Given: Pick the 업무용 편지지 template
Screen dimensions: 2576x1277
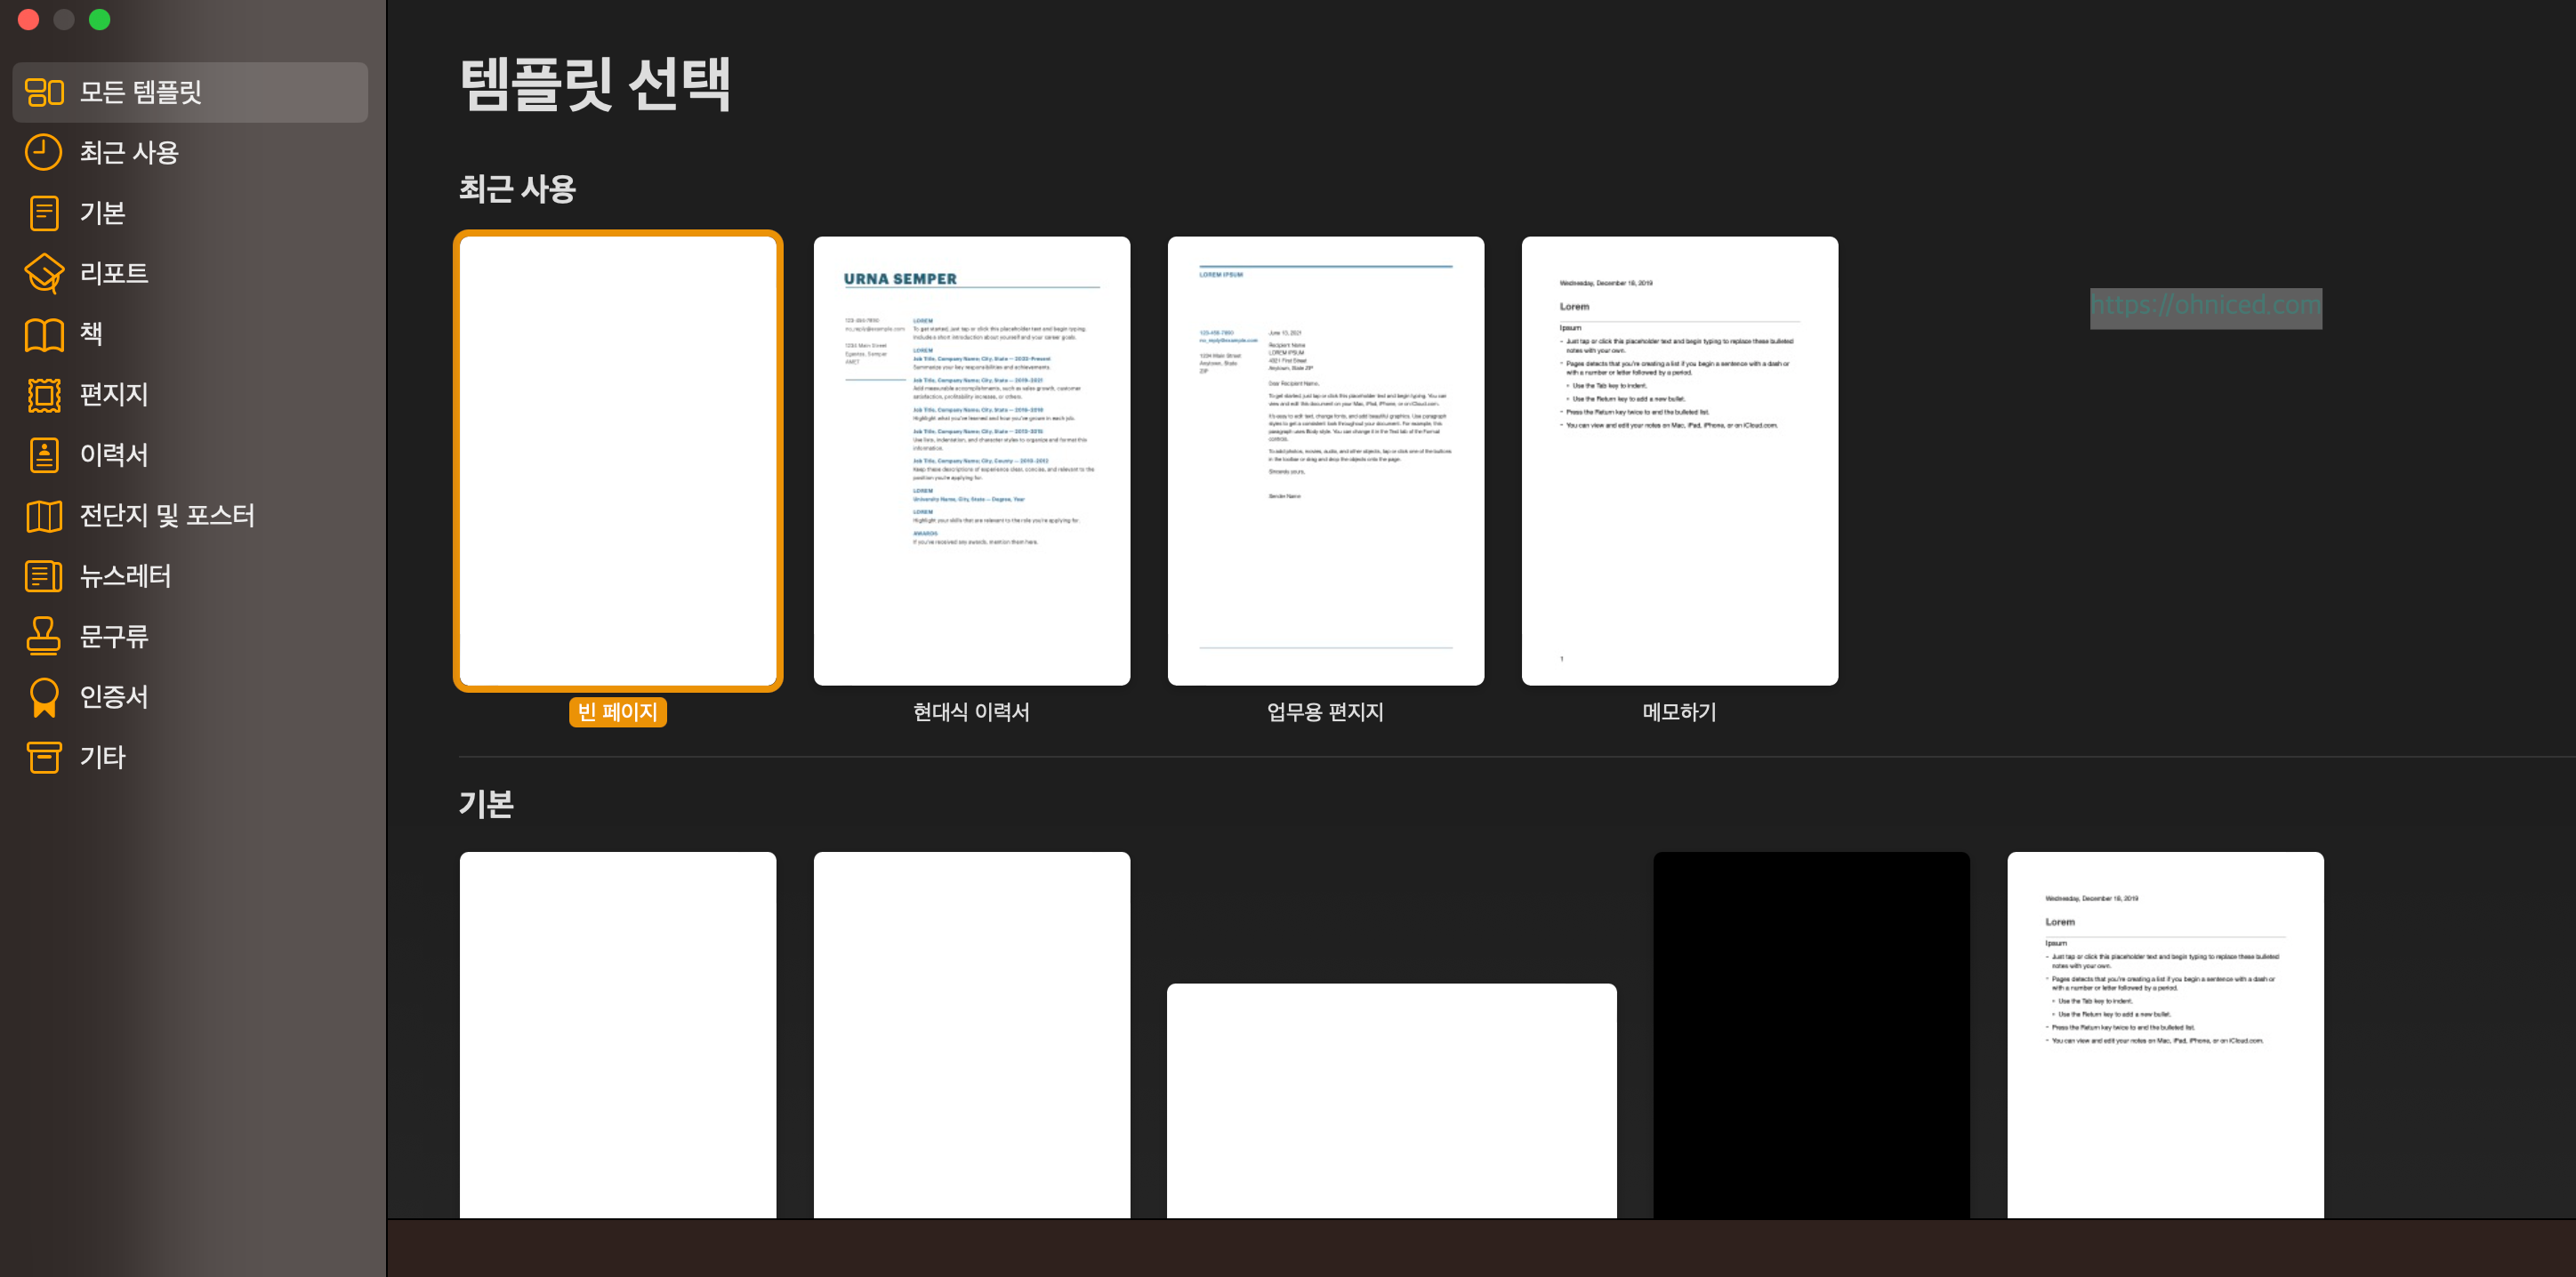Looking at the screenshot, I should (1325, 461).
